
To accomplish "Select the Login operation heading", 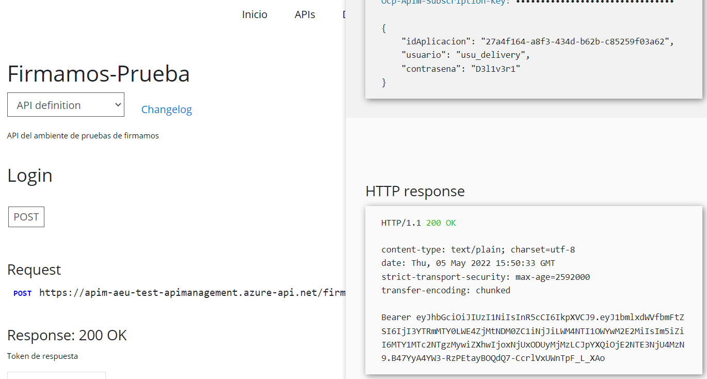I will (x=29, y=176).
